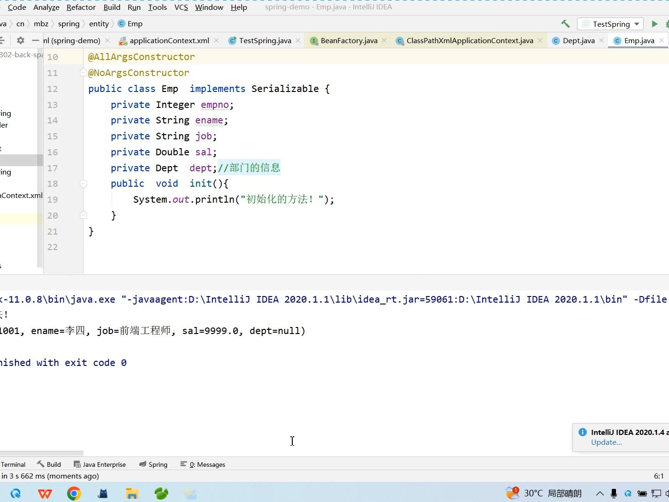Open the Terminal tool window
669x502 pixels.
[x=13, y=464]
